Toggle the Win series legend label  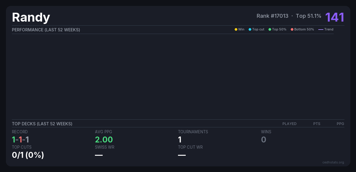click(241, 30)
